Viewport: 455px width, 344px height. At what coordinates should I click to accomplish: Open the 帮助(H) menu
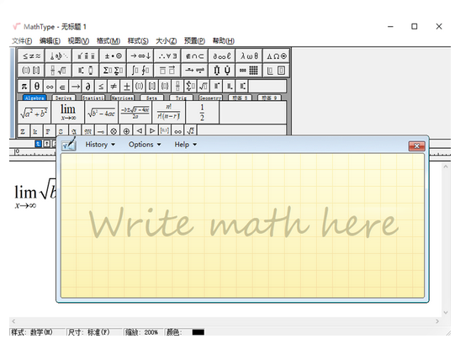[x=223, y=41]
